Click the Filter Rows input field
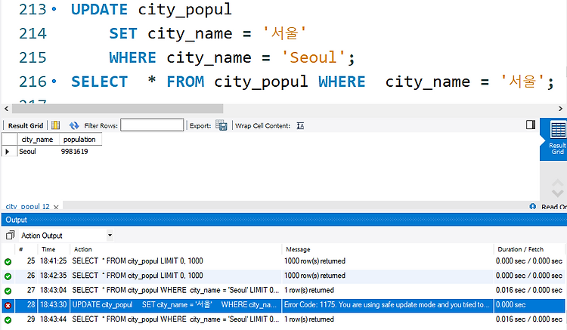This screenshot has width=567, height=330. click(x=152, y=125)
